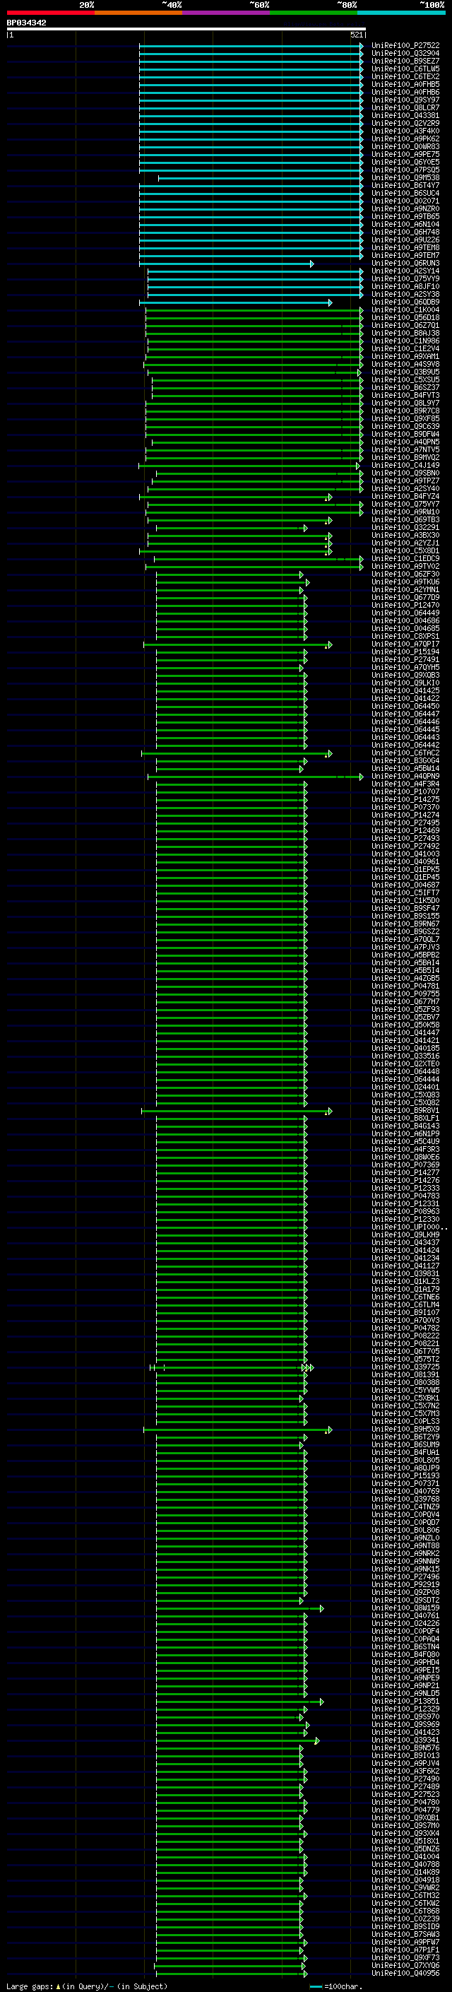Select hit label UniRef100_P08963
This screenshot has width=452, height=1992.
(405, 1212)
